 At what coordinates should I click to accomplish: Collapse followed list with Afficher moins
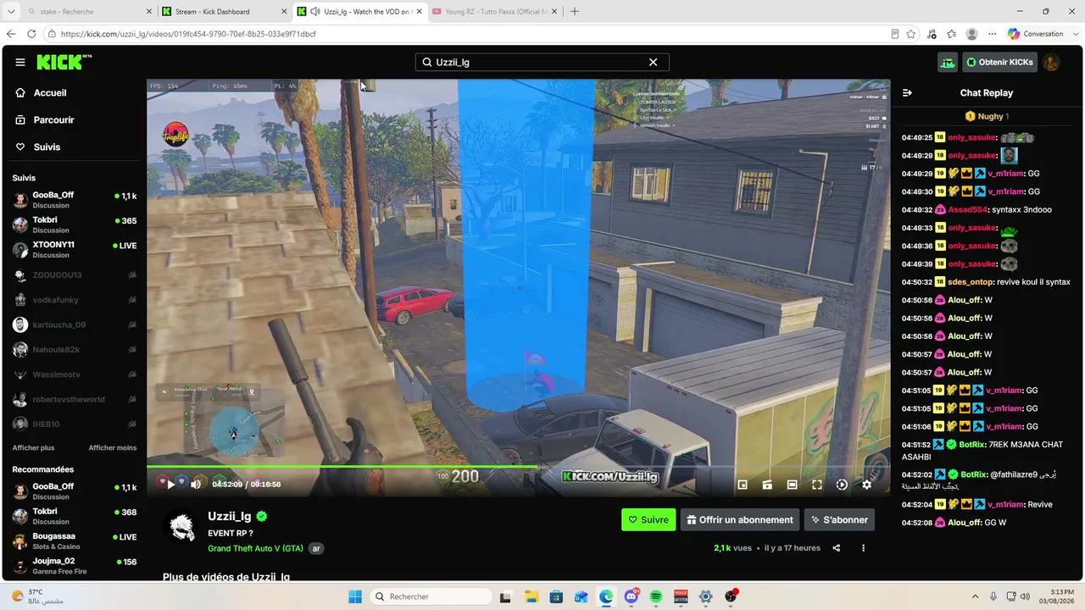[113, 448]
